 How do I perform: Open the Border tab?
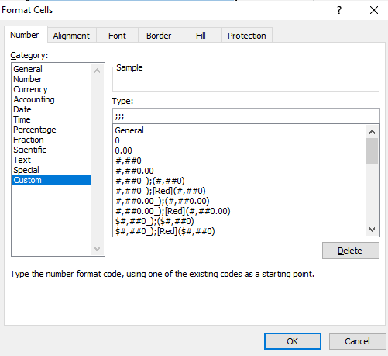click(159, 36)
